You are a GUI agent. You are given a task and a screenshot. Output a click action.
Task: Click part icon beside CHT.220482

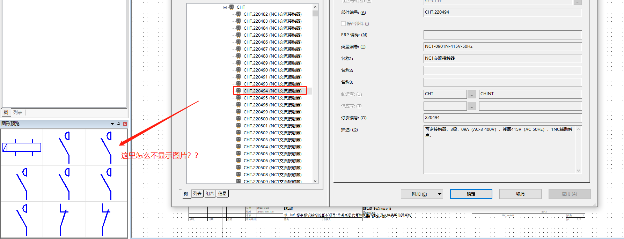click(x=238, y=14)
